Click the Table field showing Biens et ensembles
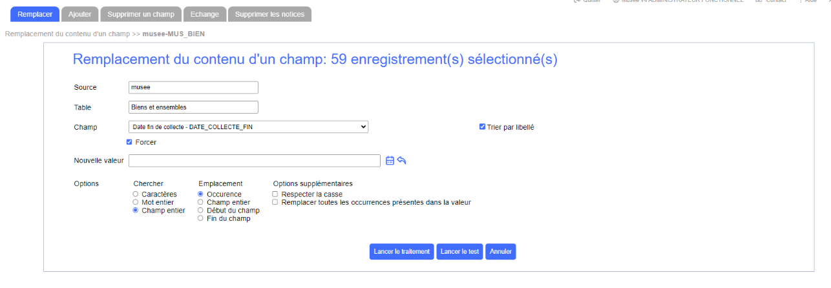Screen dimensions: 831x288 [193, 107]
